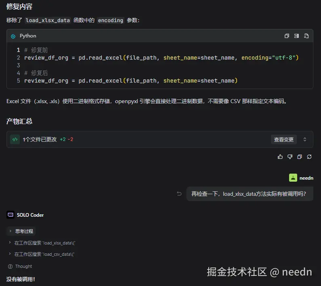Image resolution: width=321 pixels, height=286 pixels.
Task: Click code line 5 without encoding parameter
Action: [x=131, y=81]
